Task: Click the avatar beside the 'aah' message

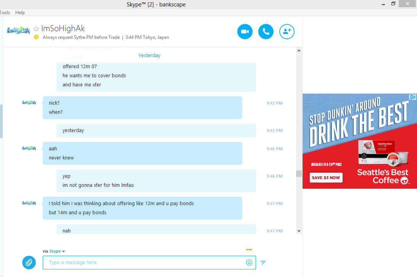Action: tap(29, 148)
